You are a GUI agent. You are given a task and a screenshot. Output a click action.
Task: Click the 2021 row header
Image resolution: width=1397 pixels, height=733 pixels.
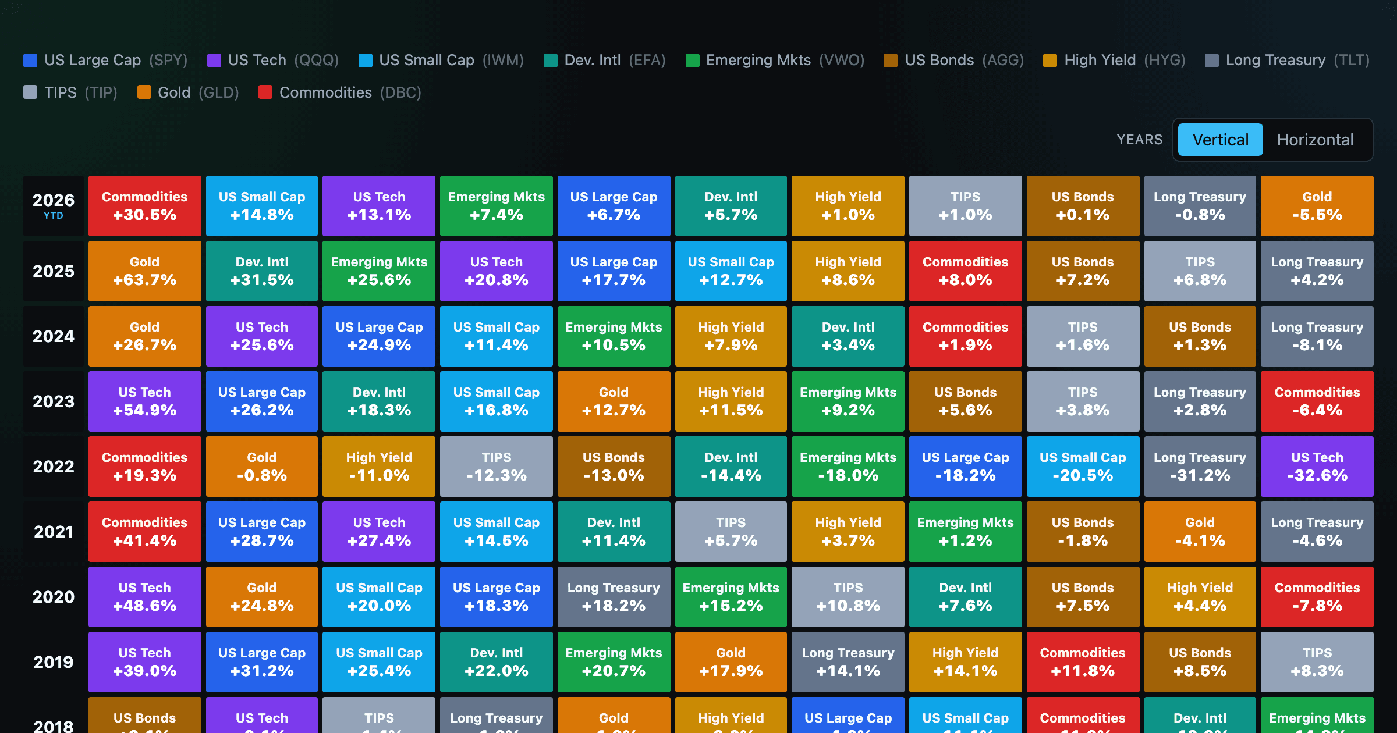[54, 532]
